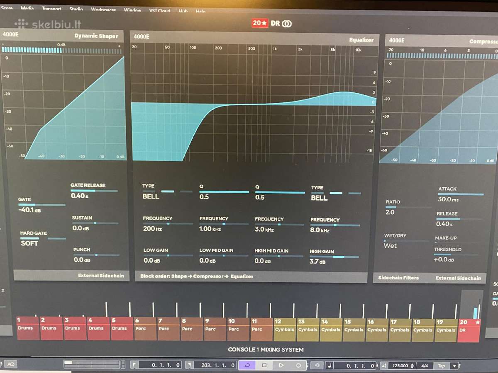Click the PUNCH slider at 0.0 dB
Viewport: 498px width, 373px height.
(x=97, y=255)
